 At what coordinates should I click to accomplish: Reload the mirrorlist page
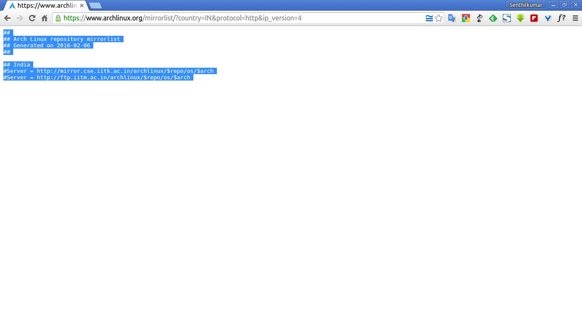coord(32,18)
